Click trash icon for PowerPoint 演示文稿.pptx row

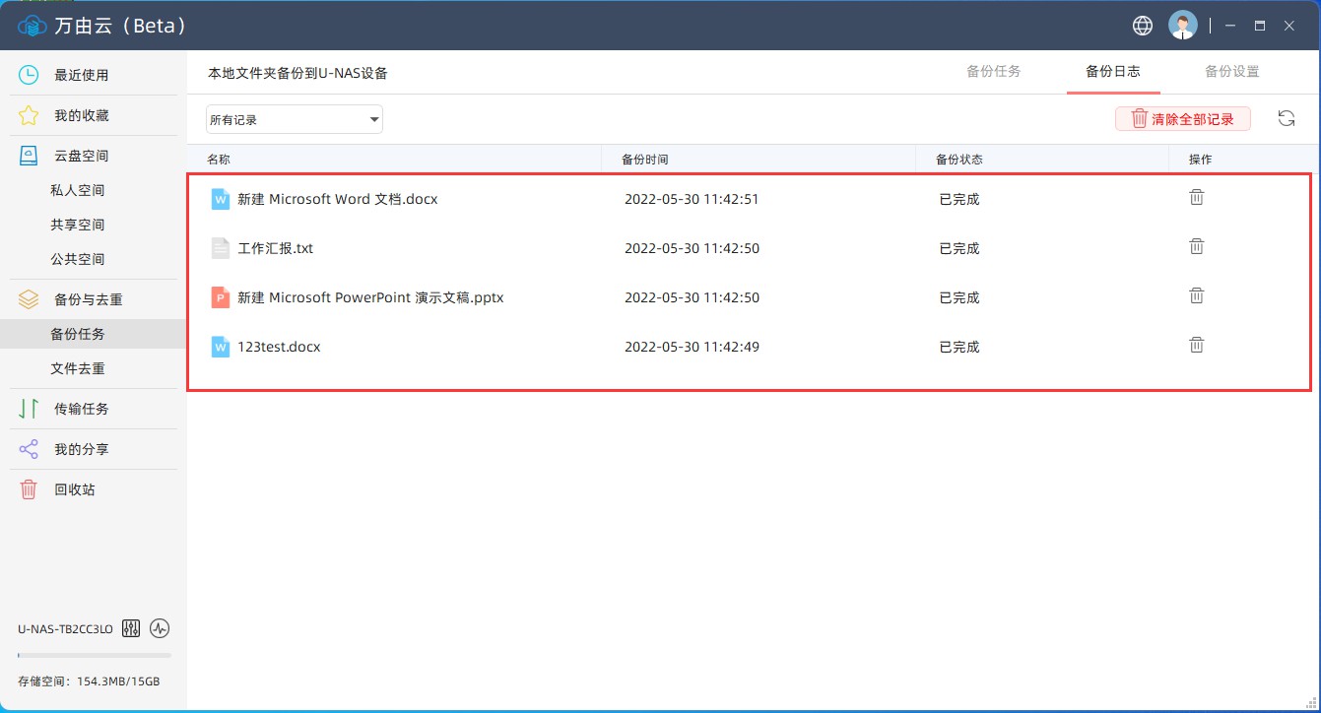(x=1196, y=296)
